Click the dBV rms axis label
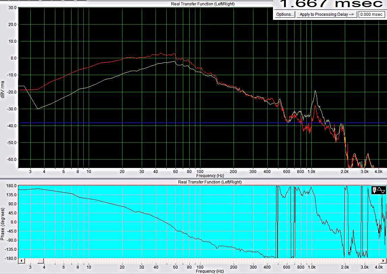387x274 pixels. [3, 89]
